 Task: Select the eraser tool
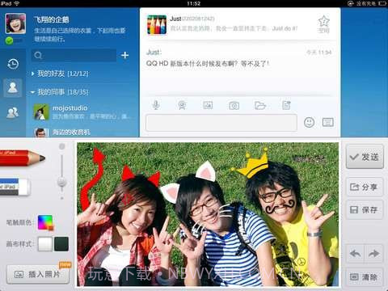15,187
